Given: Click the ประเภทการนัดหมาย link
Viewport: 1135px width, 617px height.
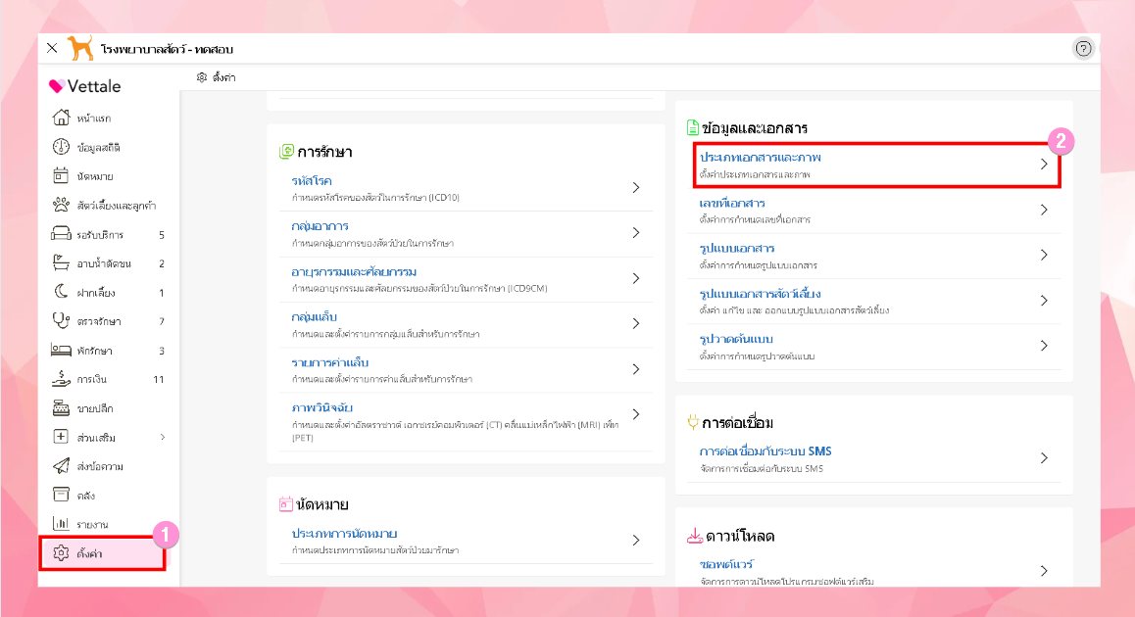Looking at the screenshot, I should click(344, 534).
